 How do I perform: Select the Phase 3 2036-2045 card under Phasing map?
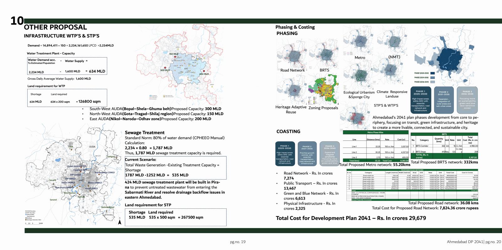coord(467,100)
